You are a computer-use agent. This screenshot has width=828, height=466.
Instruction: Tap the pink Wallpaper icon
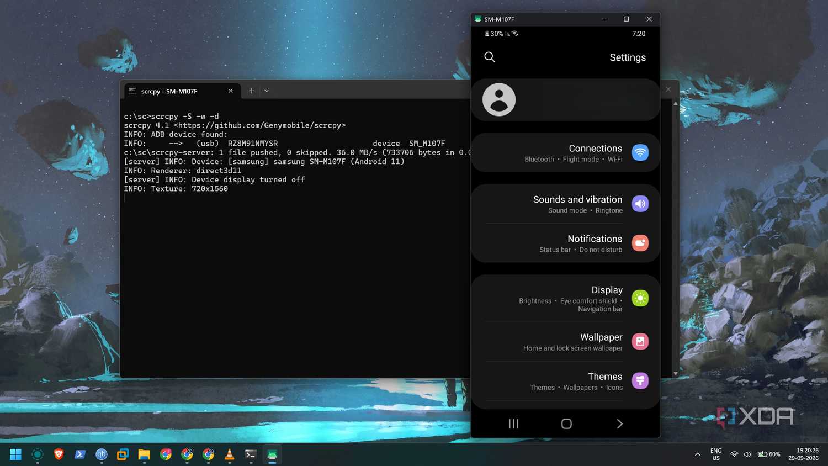(640, 341)
